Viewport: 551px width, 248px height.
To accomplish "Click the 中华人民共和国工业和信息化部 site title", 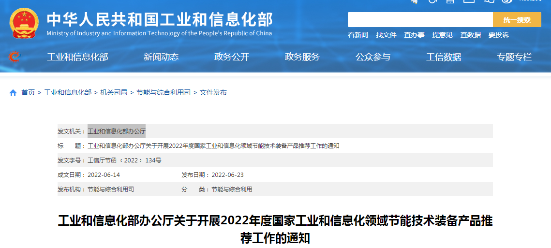I will click(160, 20).
